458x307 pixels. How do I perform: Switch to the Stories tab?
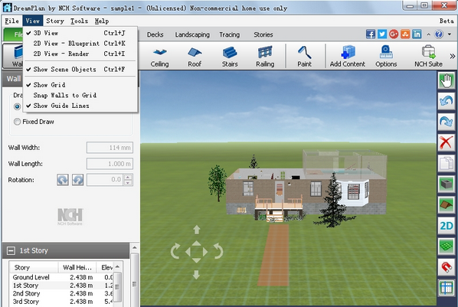(x=263, y=34)
